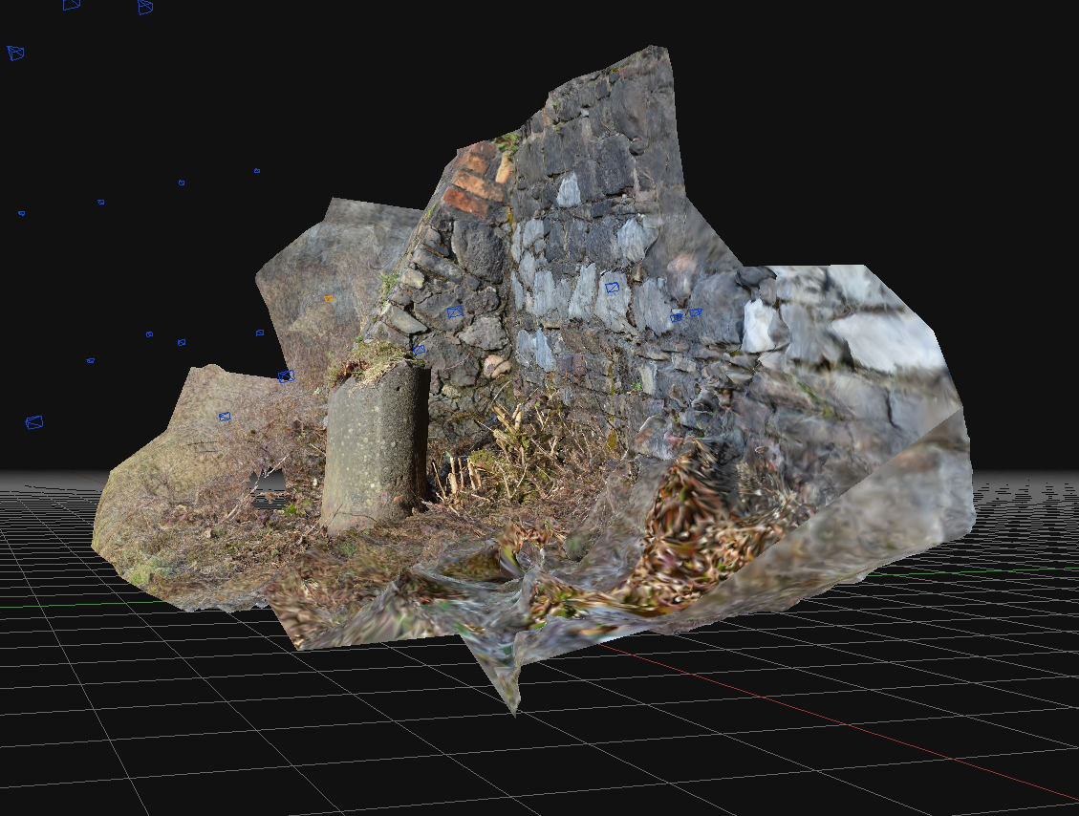The width and height of the screenshot is (1079, 816).
Task: Click the tiny camera icon below the orange one
Action: [x=286, y=375]
